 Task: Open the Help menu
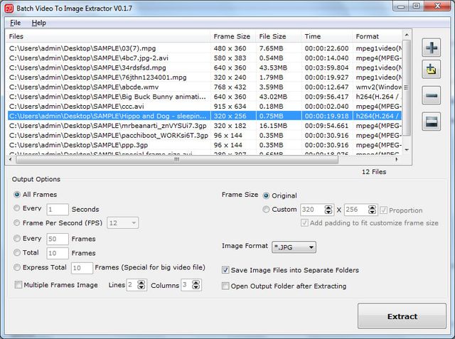tap(38, 23)
